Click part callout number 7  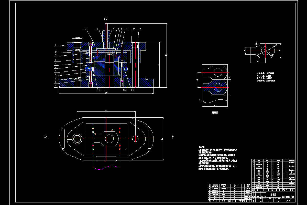coord(56,64)
